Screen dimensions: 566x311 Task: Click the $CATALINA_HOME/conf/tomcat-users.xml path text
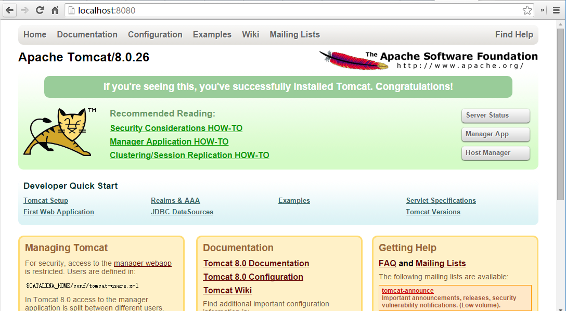[82, 286]
